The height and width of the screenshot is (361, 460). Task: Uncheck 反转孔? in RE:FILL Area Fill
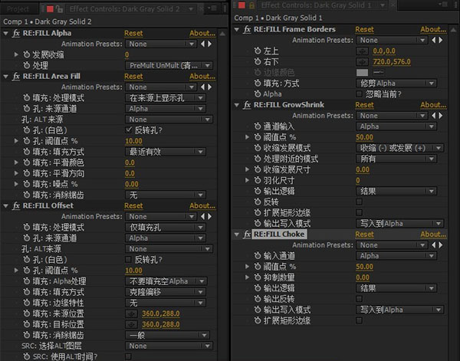129,130
